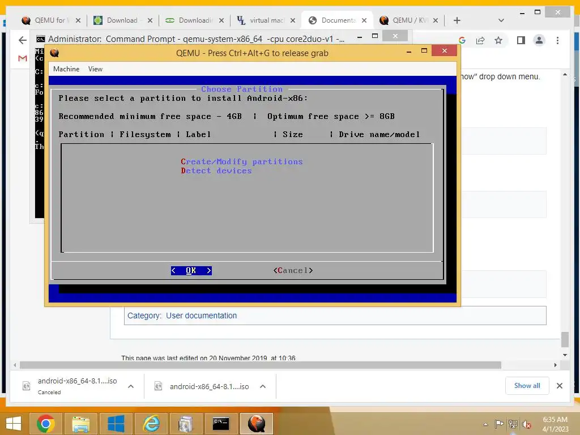Screen dimensions: 580x435
Task: Open the installer package taskbar icon
Action: click(x=186, y=424)
